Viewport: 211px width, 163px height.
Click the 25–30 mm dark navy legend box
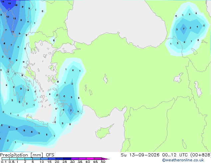point(67,159)
